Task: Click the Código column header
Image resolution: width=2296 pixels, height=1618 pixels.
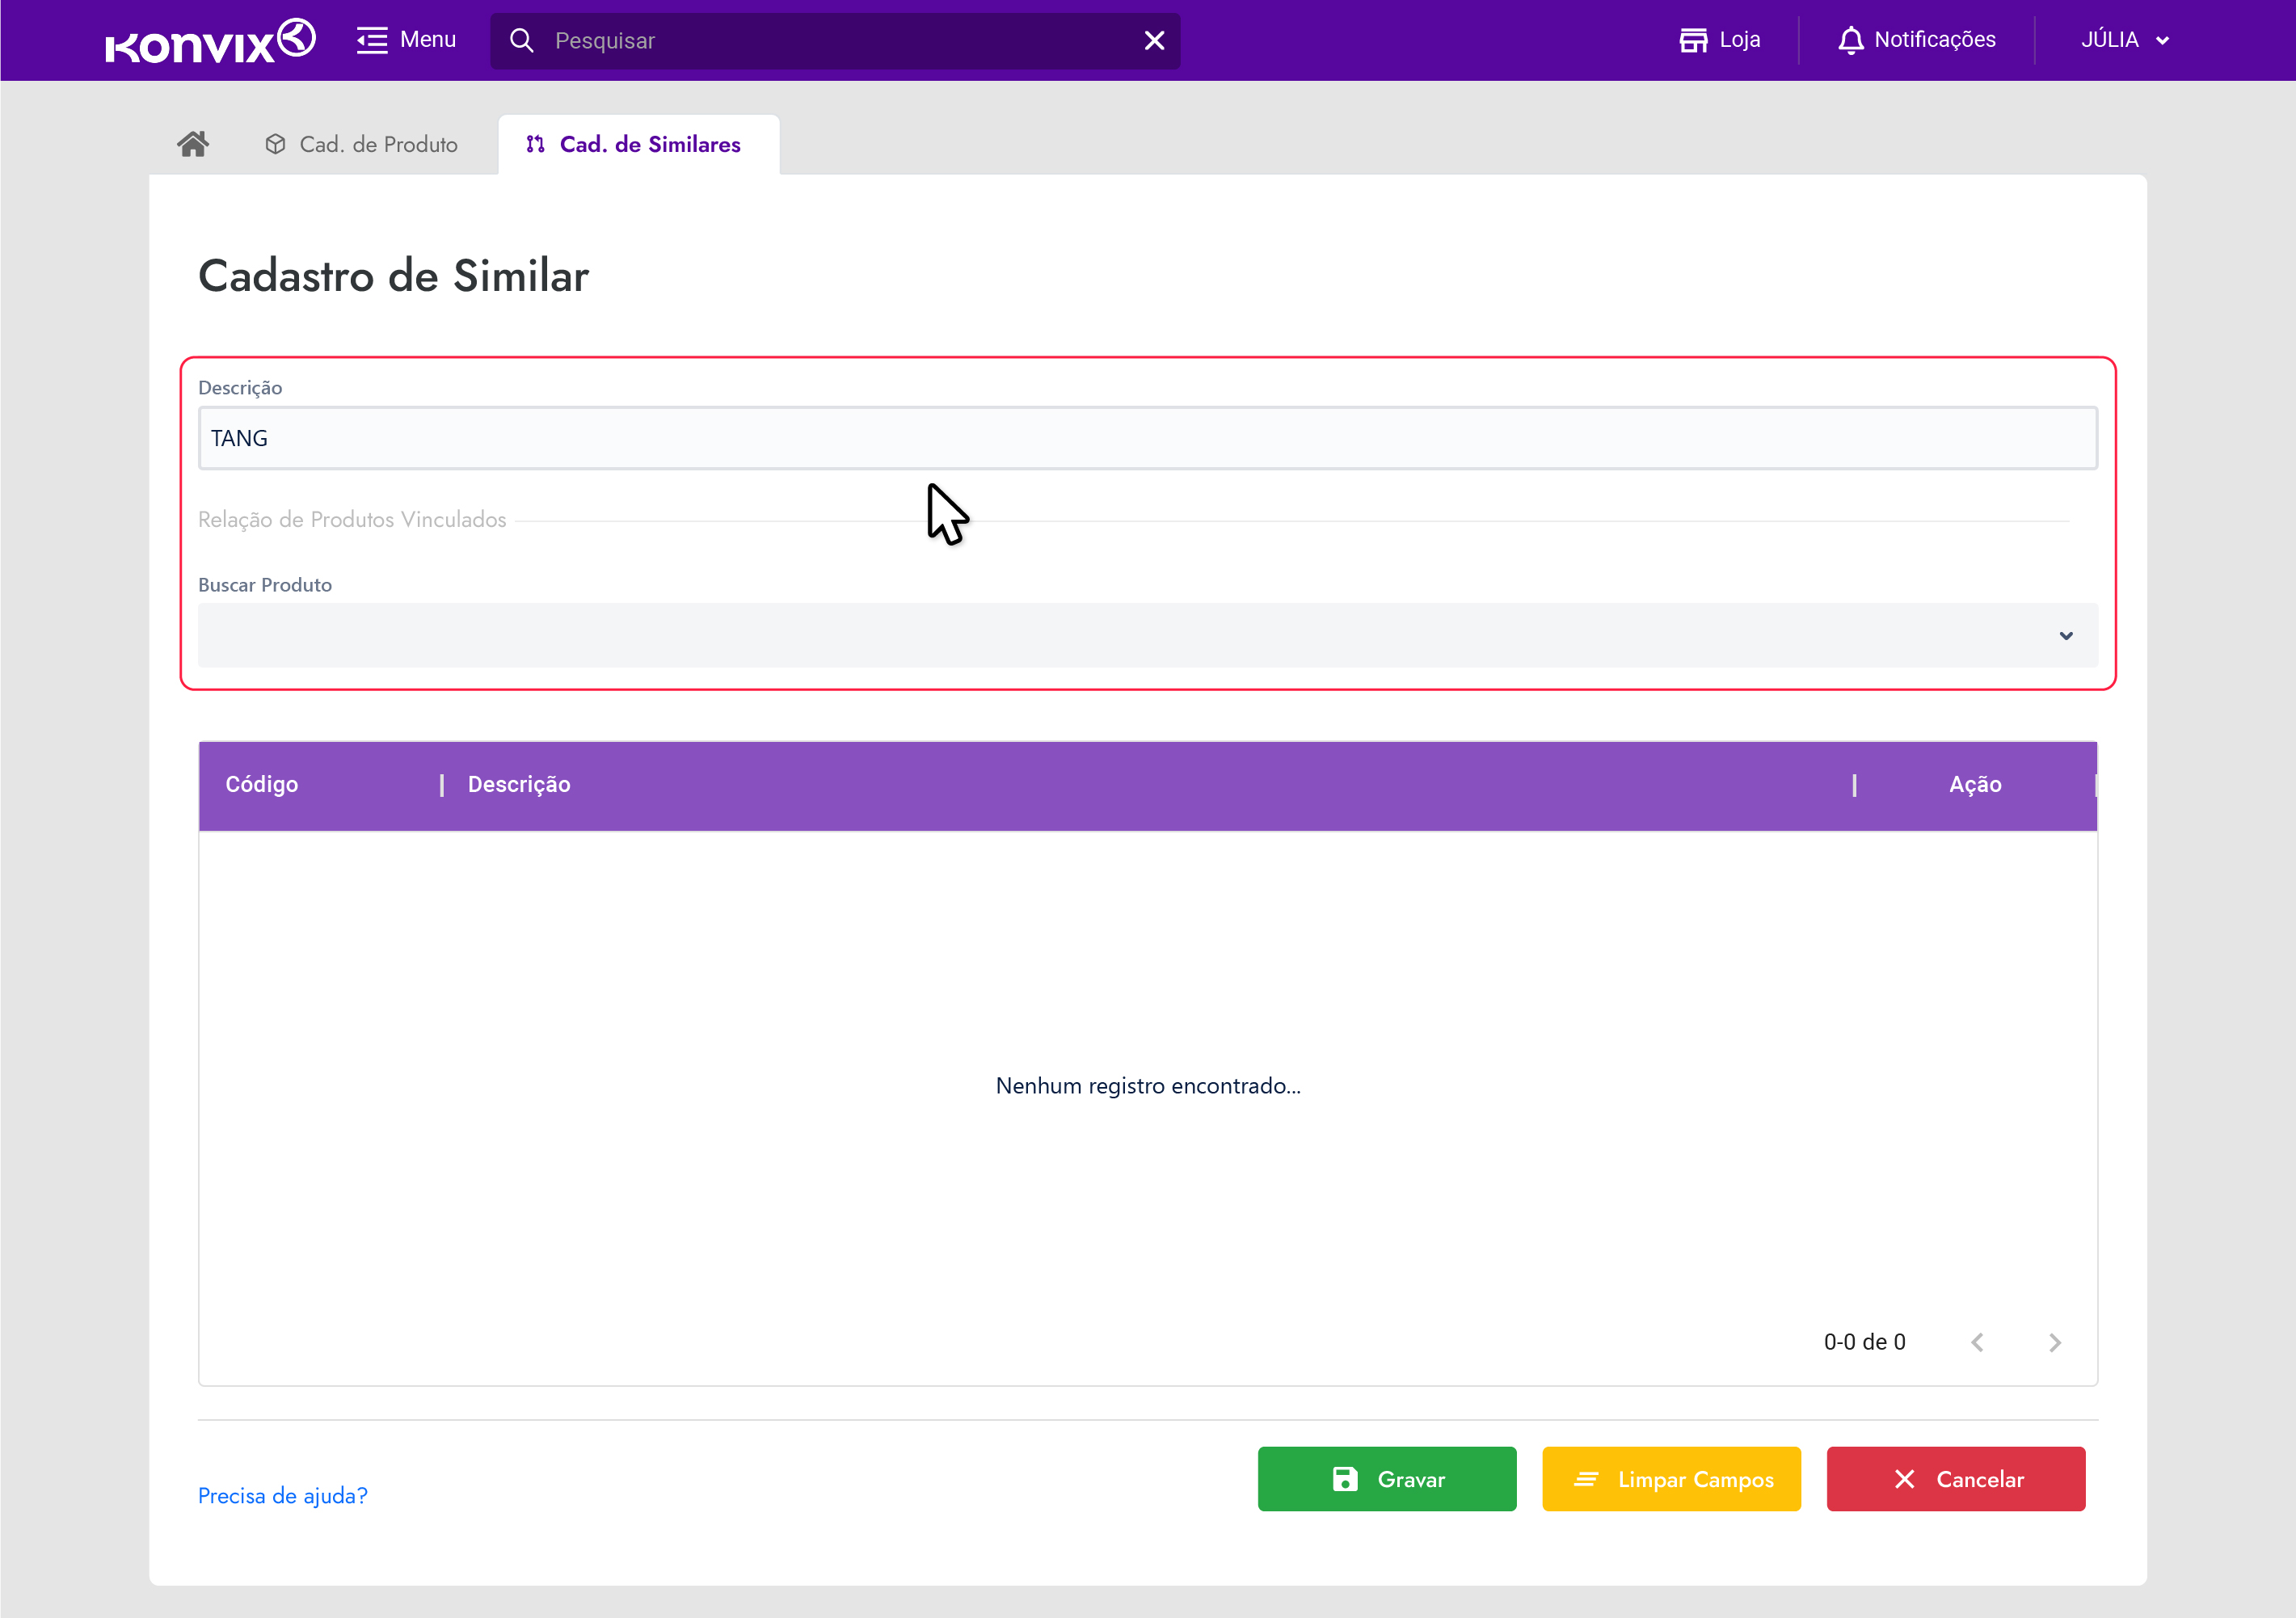Action: coord(262,784)
